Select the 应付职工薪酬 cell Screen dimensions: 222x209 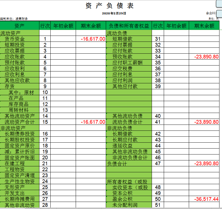[129, 62]
